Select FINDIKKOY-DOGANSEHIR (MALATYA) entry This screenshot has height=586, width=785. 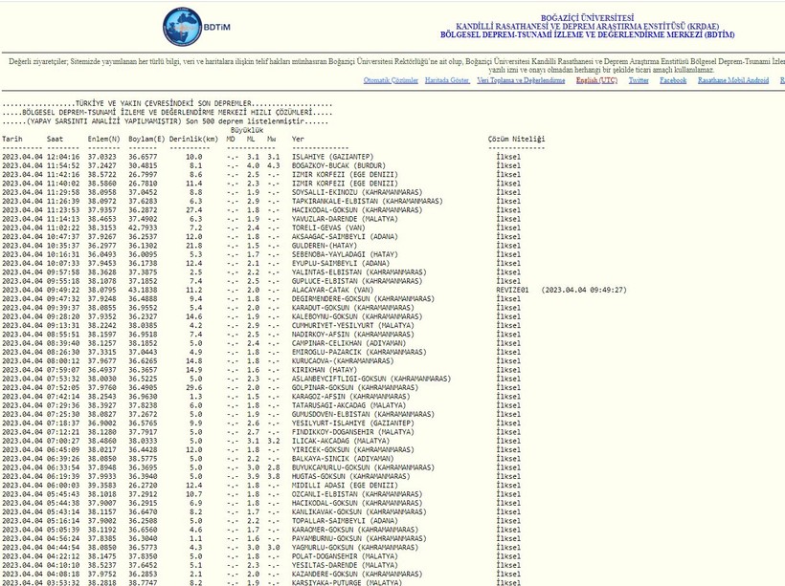click(353, 432)
